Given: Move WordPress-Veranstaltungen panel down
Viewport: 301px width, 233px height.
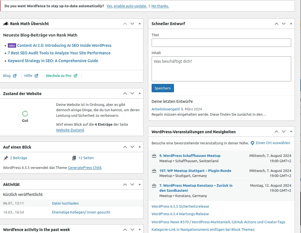Looking at the screenshot, I should (284, 132).
